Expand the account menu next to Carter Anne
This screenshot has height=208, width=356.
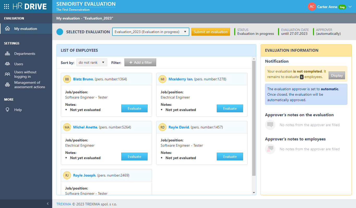[x=350, y=7]
